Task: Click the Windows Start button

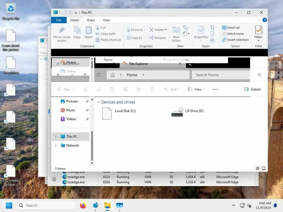Action: click(x=9, y=205)
